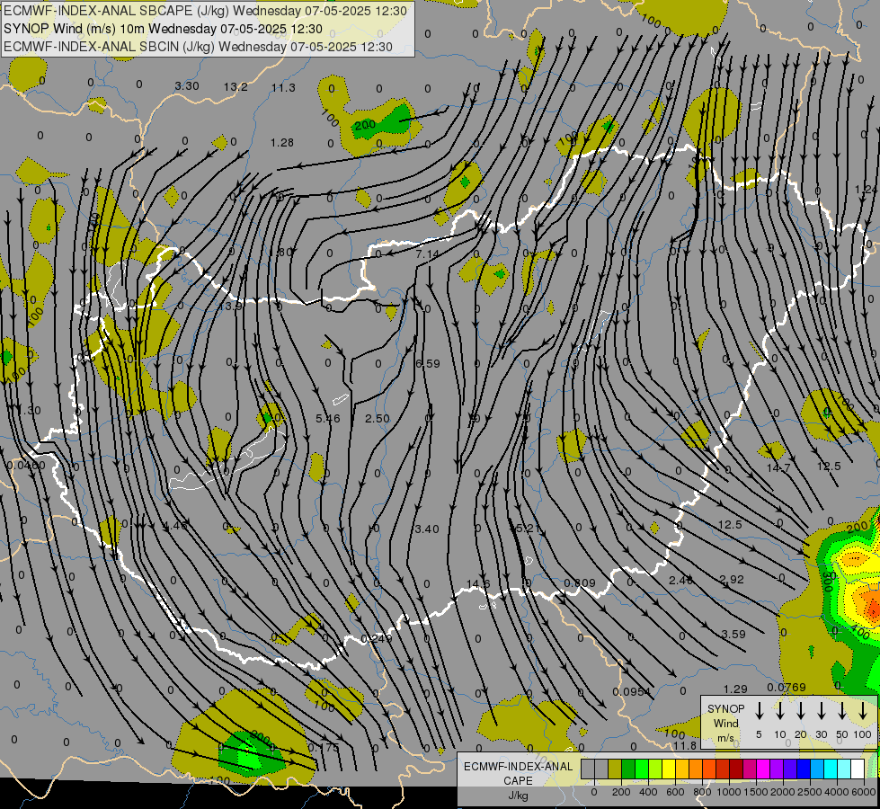Click the 100 m/s wind arrow in legend

[x=863, y=711]
